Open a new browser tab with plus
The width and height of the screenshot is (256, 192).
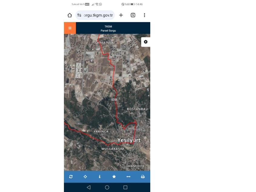[121, 15]
